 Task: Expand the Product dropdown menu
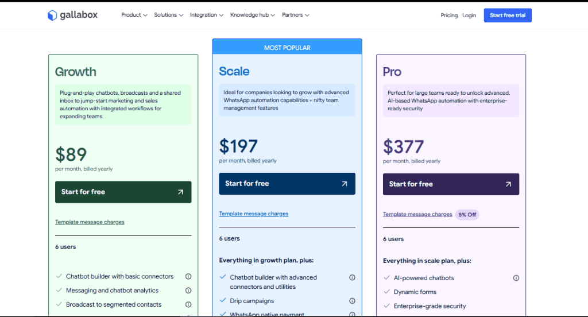click(x=134, y=15)
